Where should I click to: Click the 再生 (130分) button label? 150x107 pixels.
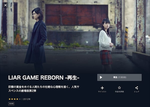pyautogui.click(x=119, y=77)
